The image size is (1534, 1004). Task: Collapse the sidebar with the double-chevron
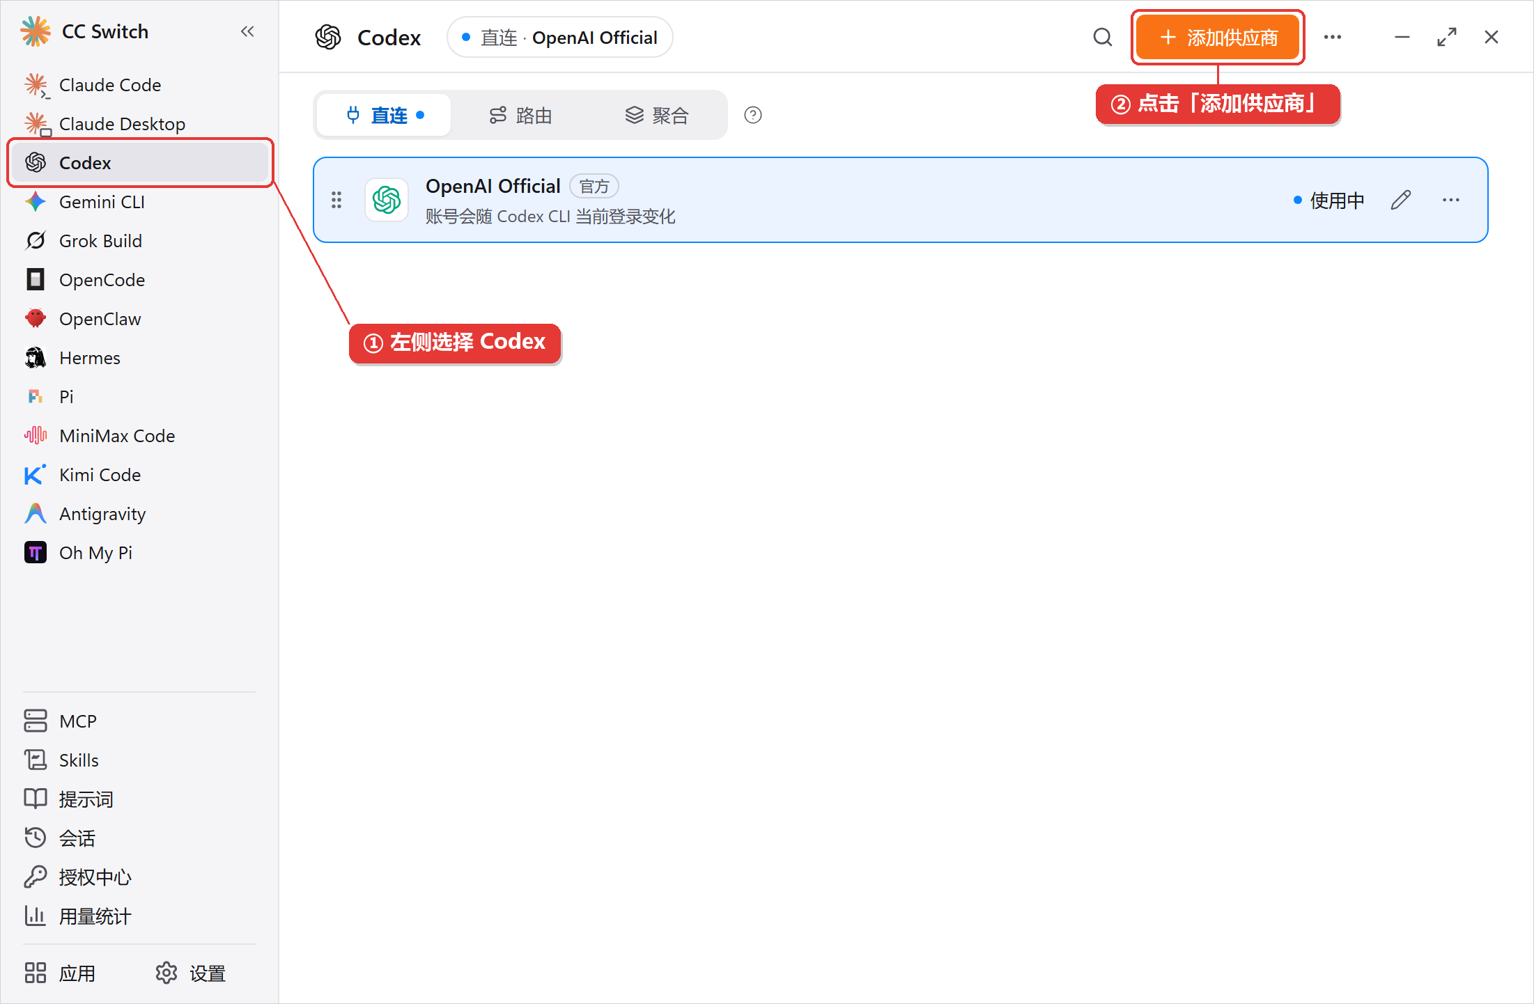click(x=247, y=31)
